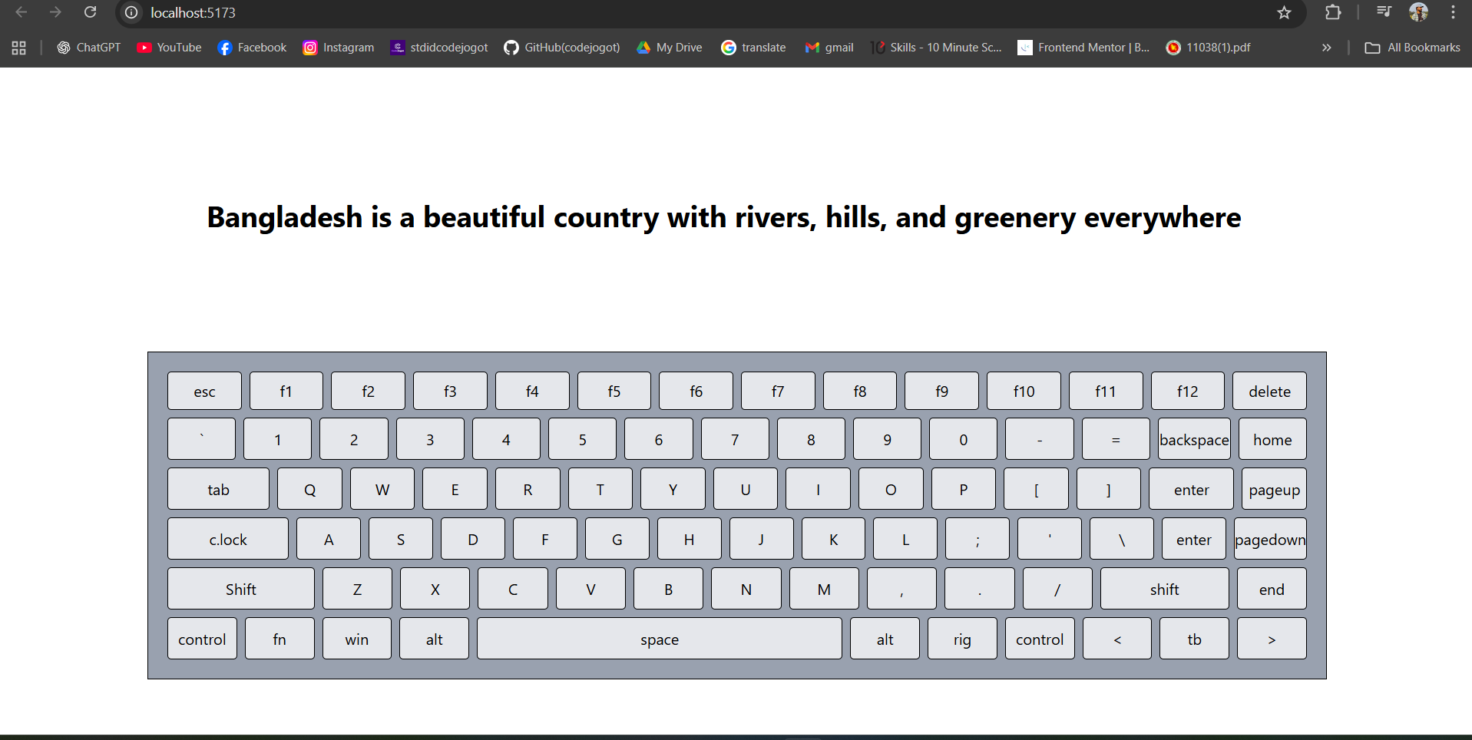Open the 11038(1).pdf bookmark
This screenshot has height=740, width=1472.
[x=1208, y=48]
